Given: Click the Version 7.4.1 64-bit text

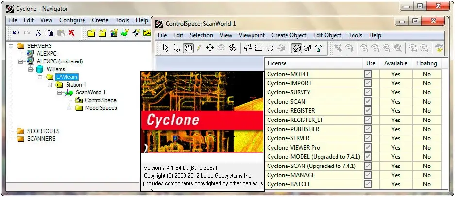Looking at the screenshot, I should [180, 168].
